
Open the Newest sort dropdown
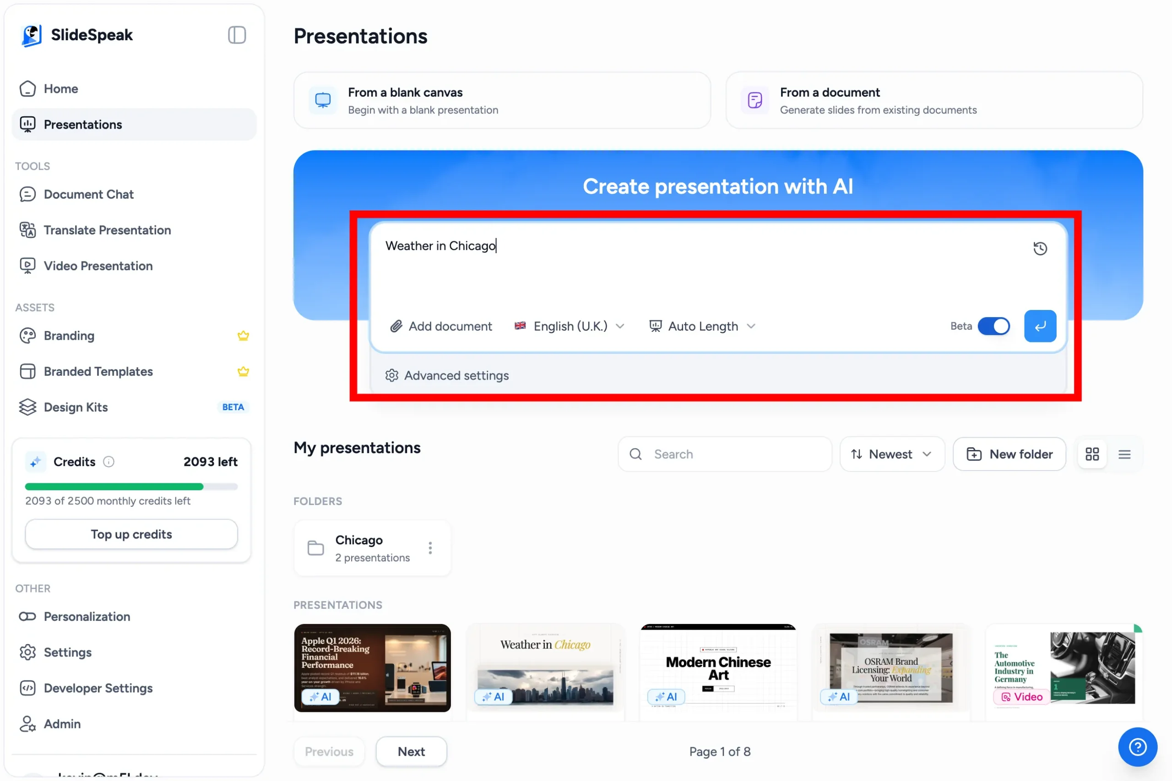891,454
